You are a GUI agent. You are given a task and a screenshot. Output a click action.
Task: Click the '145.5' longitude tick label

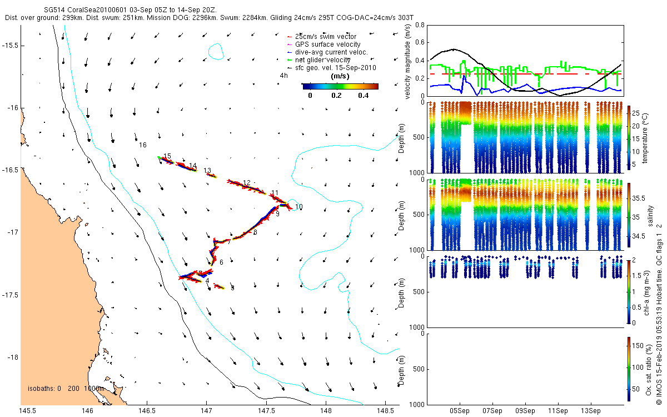click(28, 411)
